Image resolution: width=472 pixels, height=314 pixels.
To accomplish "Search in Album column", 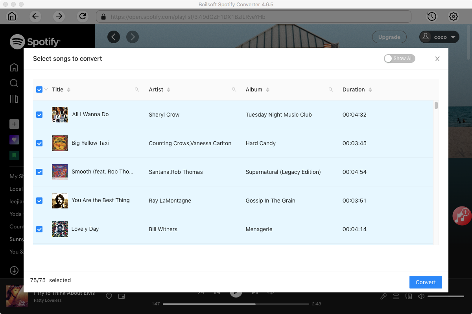I will pyautogui.click(x=331, y=89).
